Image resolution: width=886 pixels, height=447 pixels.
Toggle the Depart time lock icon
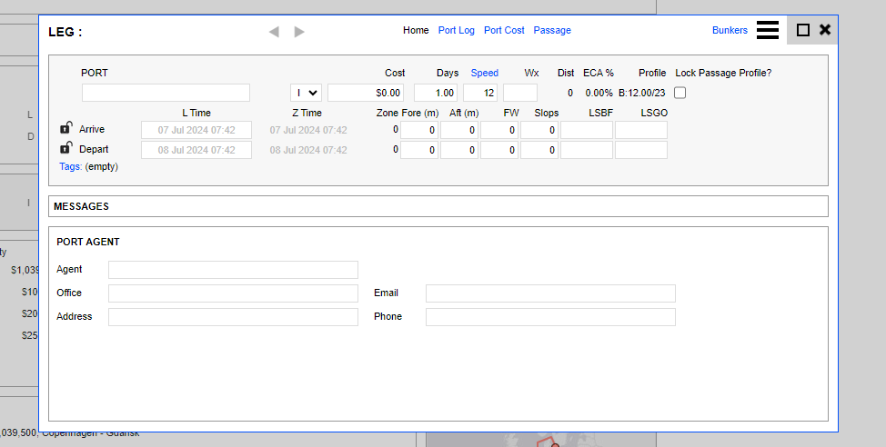coord(65,148)
